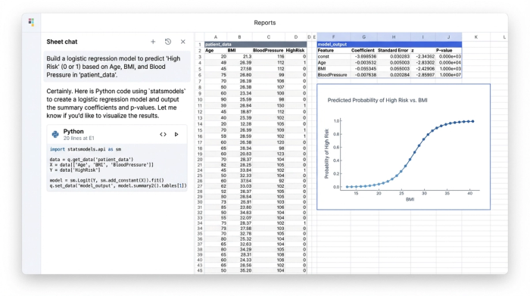Click the Sheet chat heading
Screen dimensions: 530x296
tap(62, 42)
